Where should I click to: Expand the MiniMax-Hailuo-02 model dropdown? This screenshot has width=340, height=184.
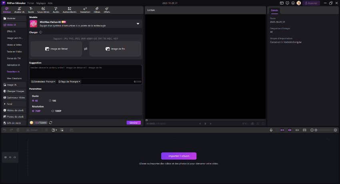138,24
